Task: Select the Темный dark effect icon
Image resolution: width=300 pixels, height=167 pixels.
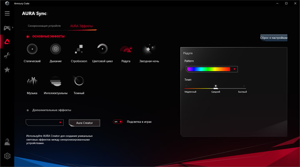Action: (x=79, y=81)
